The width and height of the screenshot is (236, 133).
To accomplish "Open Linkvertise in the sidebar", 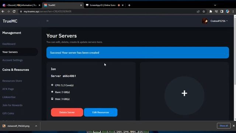I will 9,97.
